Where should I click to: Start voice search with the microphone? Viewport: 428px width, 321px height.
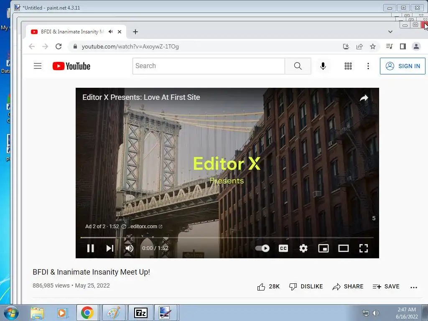[x=323, y=66]
